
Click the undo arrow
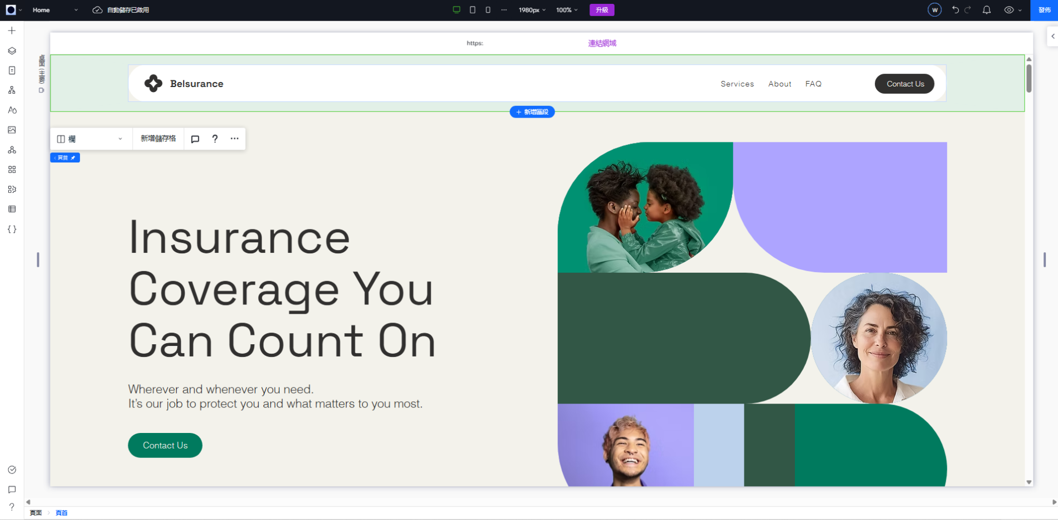[x=955, y=10]
